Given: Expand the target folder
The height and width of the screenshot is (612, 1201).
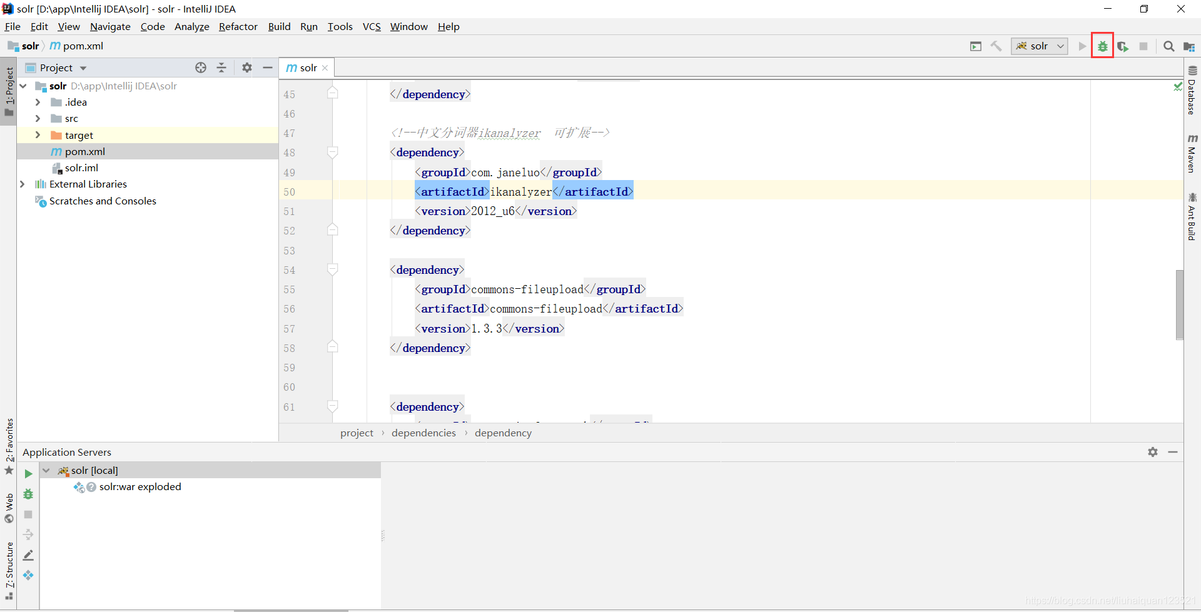Looking at the screenshot, I should (38, 135).
